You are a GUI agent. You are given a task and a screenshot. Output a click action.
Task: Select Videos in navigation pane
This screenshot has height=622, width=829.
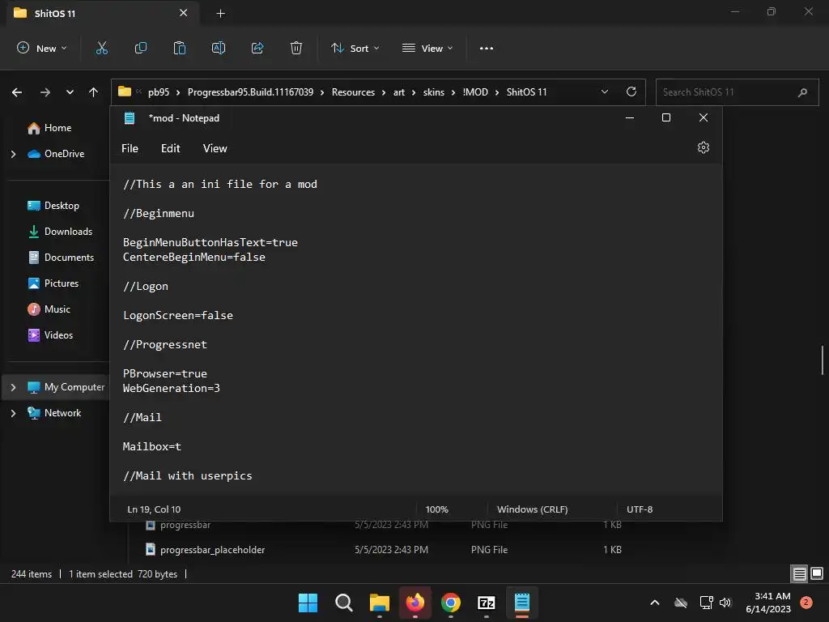[50, 335]
